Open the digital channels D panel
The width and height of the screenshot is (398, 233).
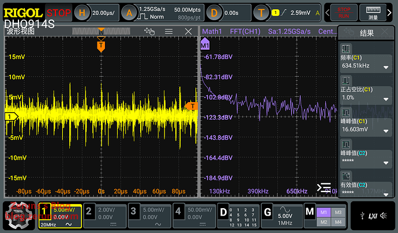pyautogui.click(x=223, y=211)
